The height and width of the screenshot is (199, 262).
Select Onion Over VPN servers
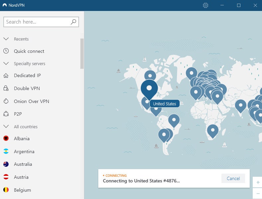(x=32, y=101)
